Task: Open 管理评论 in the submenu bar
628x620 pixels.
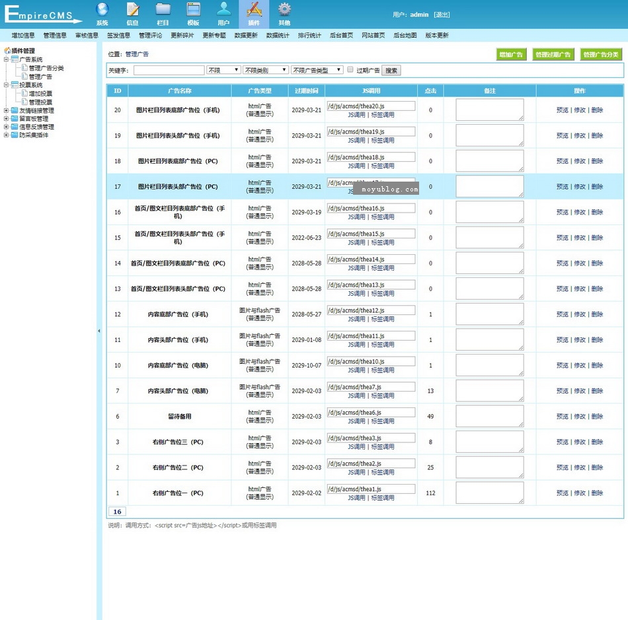Action: click(x=151, y=35)
